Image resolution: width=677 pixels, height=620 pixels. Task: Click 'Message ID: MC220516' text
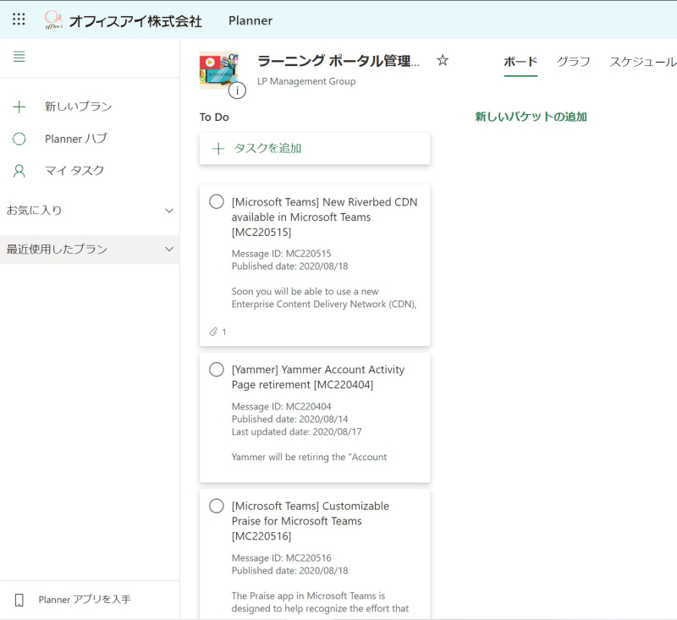point(282,558)
